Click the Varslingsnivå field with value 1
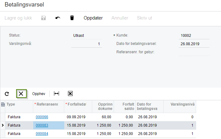221x139 pixels. coord(87,44)
